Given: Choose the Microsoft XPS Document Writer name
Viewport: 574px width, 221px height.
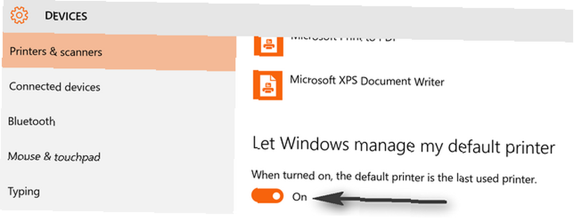Looking at the screenshot, I should coord(367,80).
